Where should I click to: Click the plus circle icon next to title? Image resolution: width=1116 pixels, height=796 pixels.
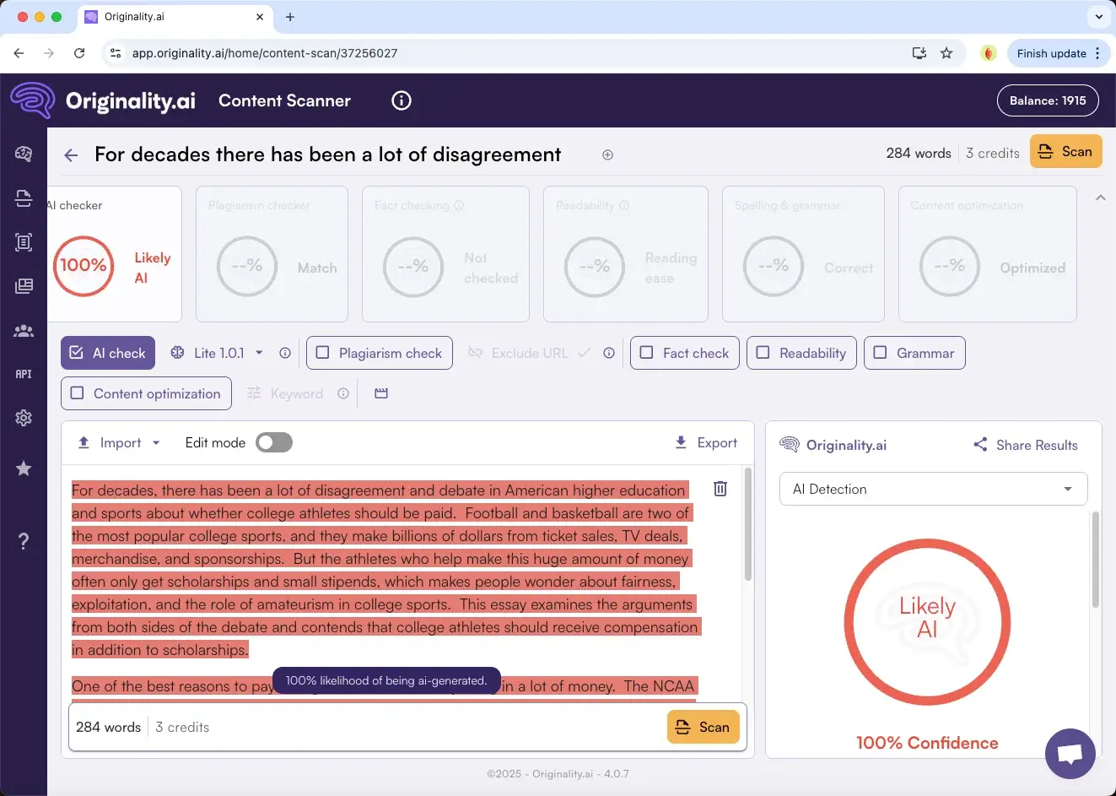(607, 154)
